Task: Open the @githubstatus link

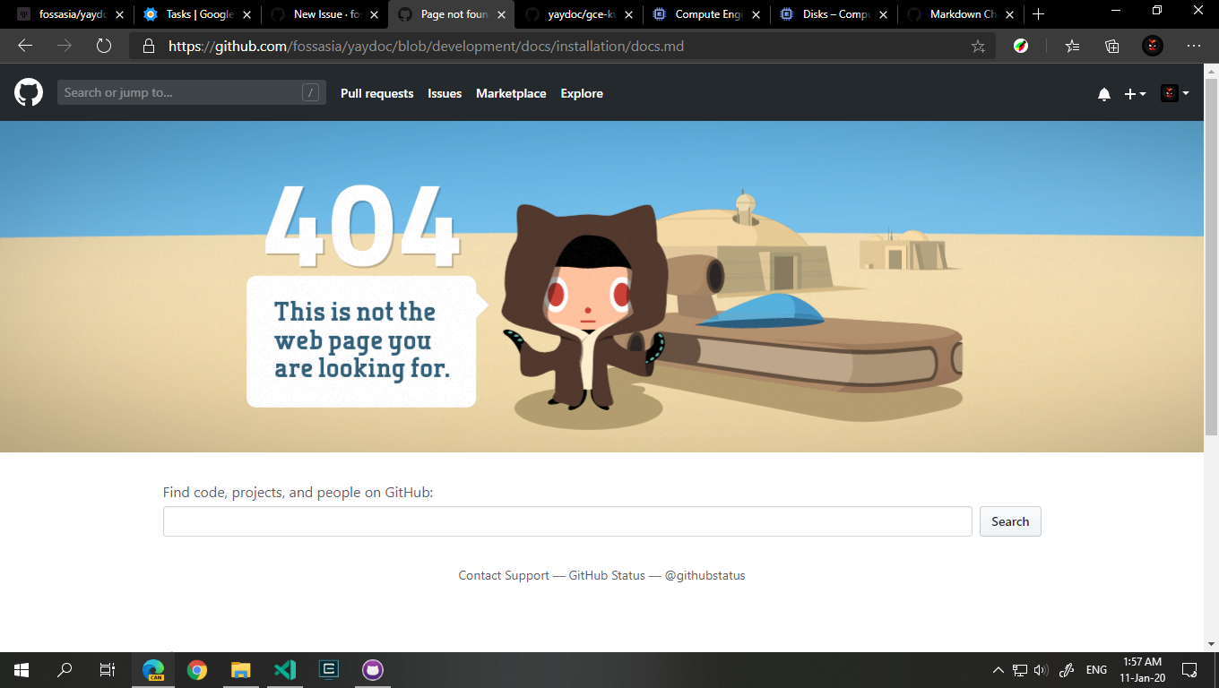Action: coord(705,575)
